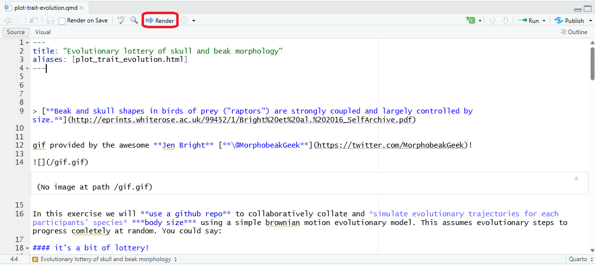Insert a new code chunk

point(471,20)
